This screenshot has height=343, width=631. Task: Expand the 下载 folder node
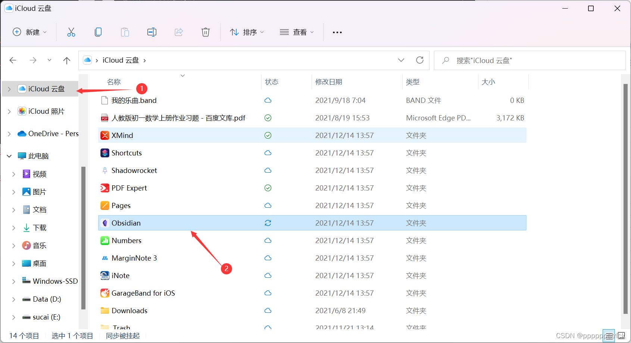point(14,227)
